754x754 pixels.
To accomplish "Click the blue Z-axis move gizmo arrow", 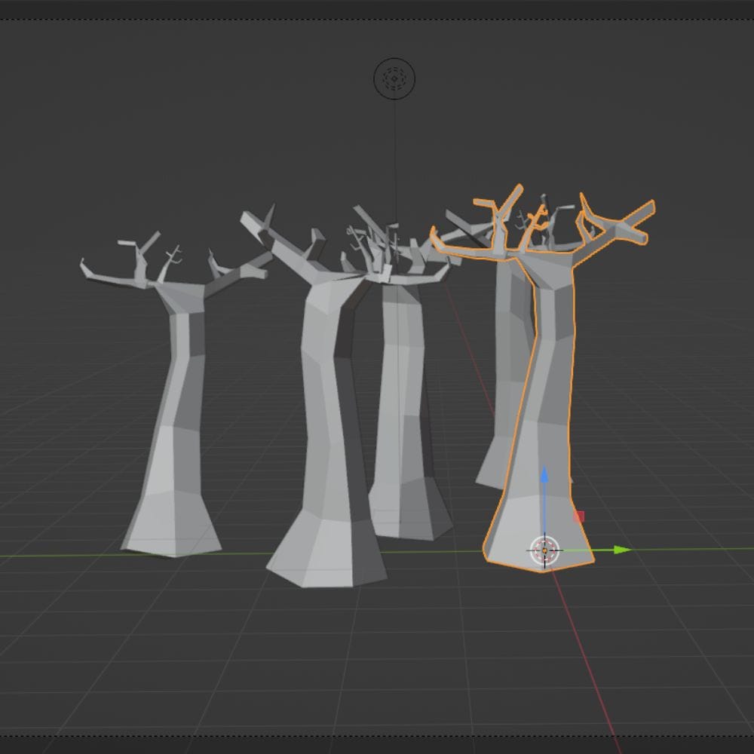I will pos(544,478).
